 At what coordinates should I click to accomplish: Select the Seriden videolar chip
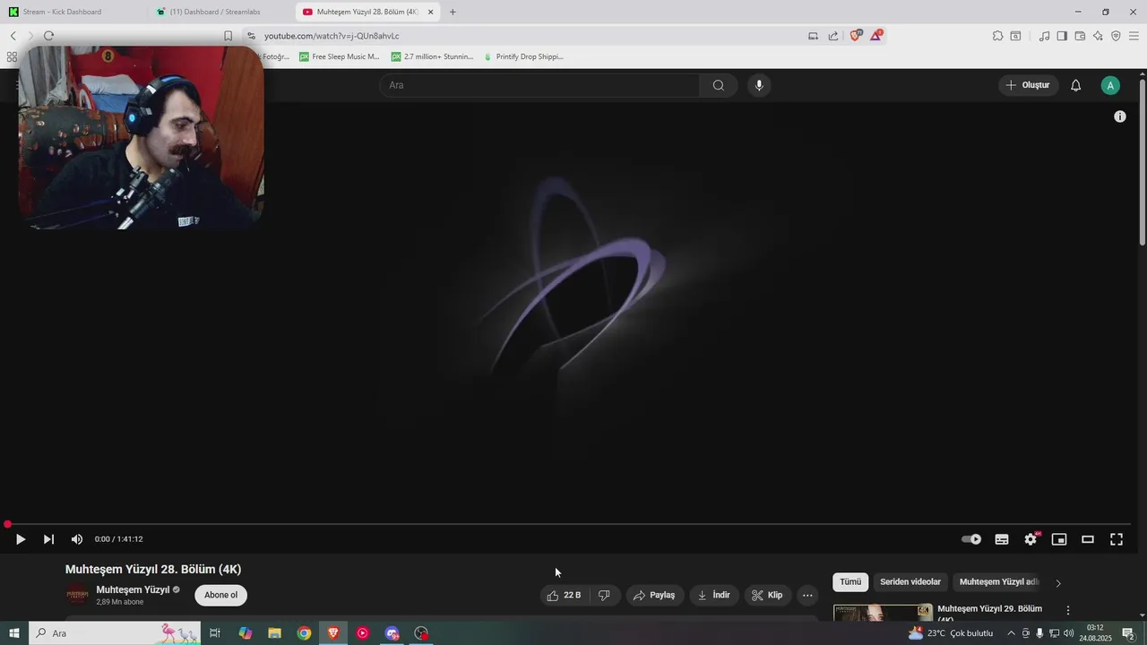click(910, 582)
